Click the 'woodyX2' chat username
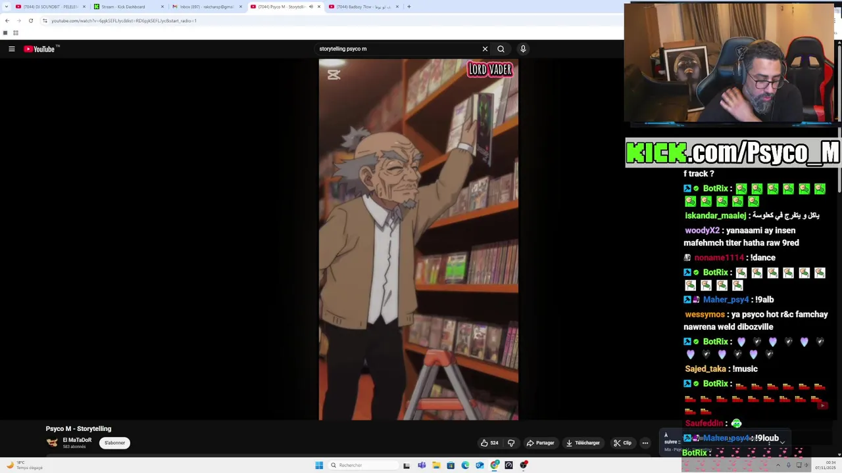842x473 pixels. point(702,231)
